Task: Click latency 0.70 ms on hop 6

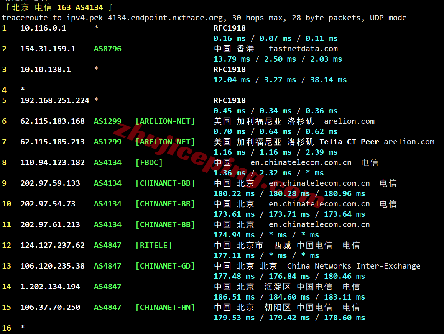Action: (x=230, y=132)
